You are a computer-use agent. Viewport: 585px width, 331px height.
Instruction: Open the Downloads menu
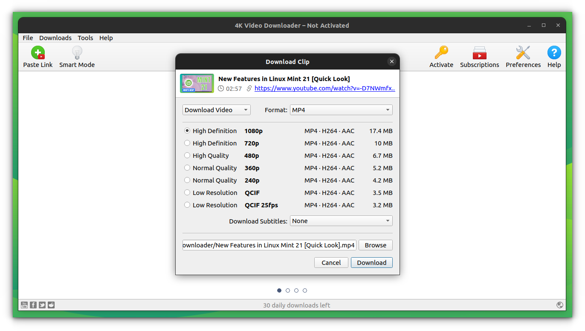(55, 38)
